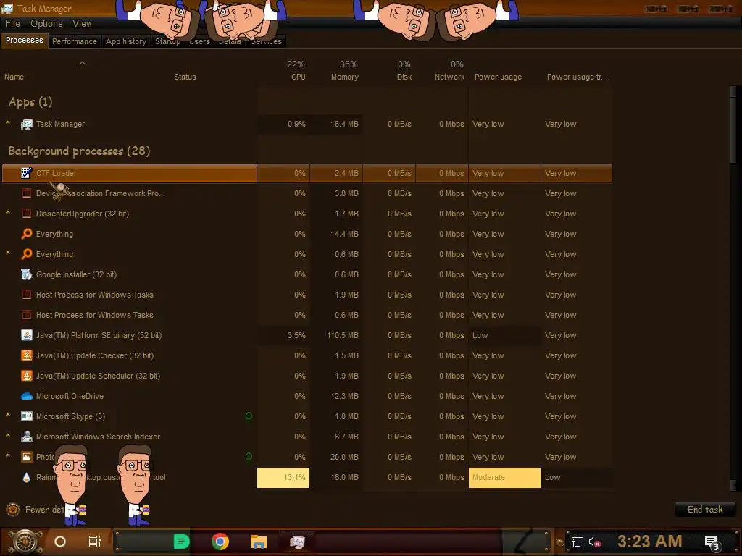The height and width of the screenshot is (556, 742).
Task: Switch to the Performance tab
Action: (75, 41)
